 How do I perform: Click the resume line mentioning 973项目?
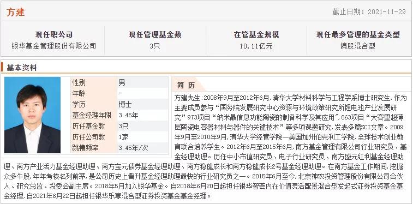pyautogui.click(x=289, y=118)
